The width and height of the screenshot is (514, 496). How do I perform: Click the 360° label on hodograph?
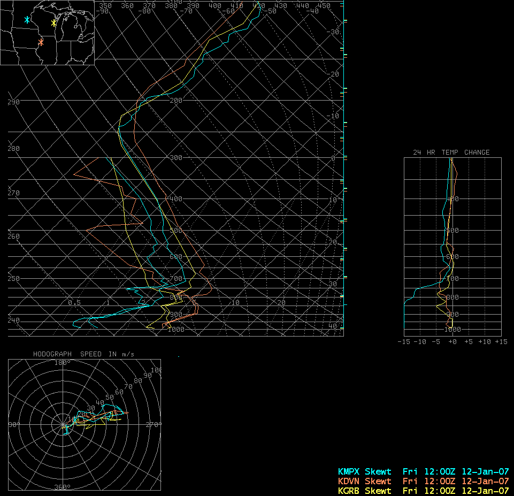coord(62,487)
